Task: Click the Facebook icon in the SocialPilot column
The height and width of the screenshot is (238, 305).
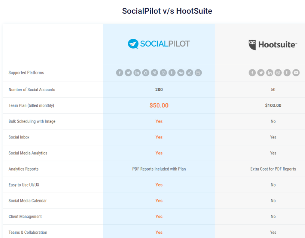Action: pyautogui.click(x=120, y=73)
